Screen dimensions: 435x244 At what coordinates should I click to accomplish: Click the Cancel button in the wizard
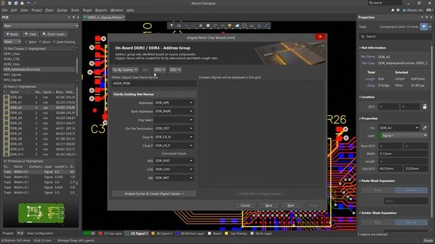245,205
